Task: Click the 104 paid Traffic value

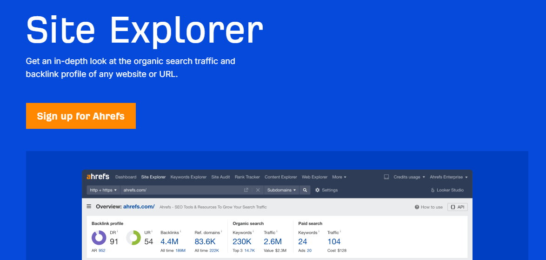Action: 334,241
